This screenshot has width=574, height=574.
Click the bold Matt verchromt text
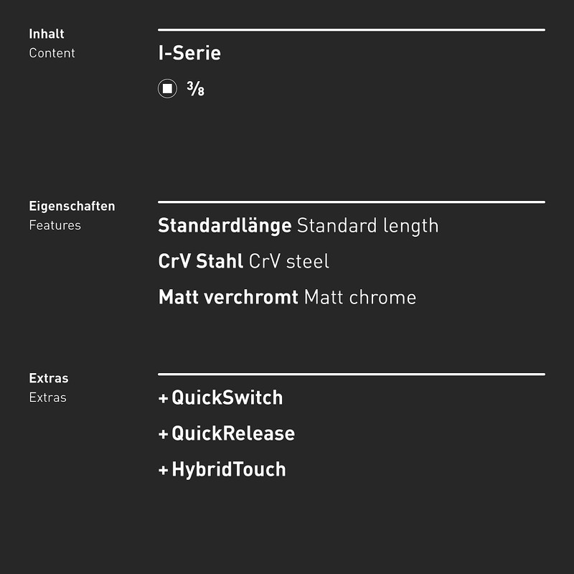[x=227, y=297]
